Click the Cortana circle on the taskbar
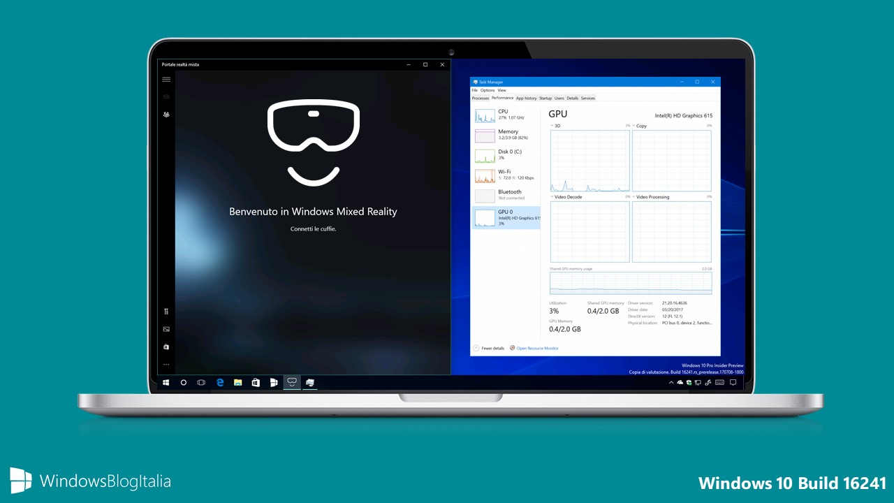Image resolution: width=894 pixels, height=503 pixels. 184,383
